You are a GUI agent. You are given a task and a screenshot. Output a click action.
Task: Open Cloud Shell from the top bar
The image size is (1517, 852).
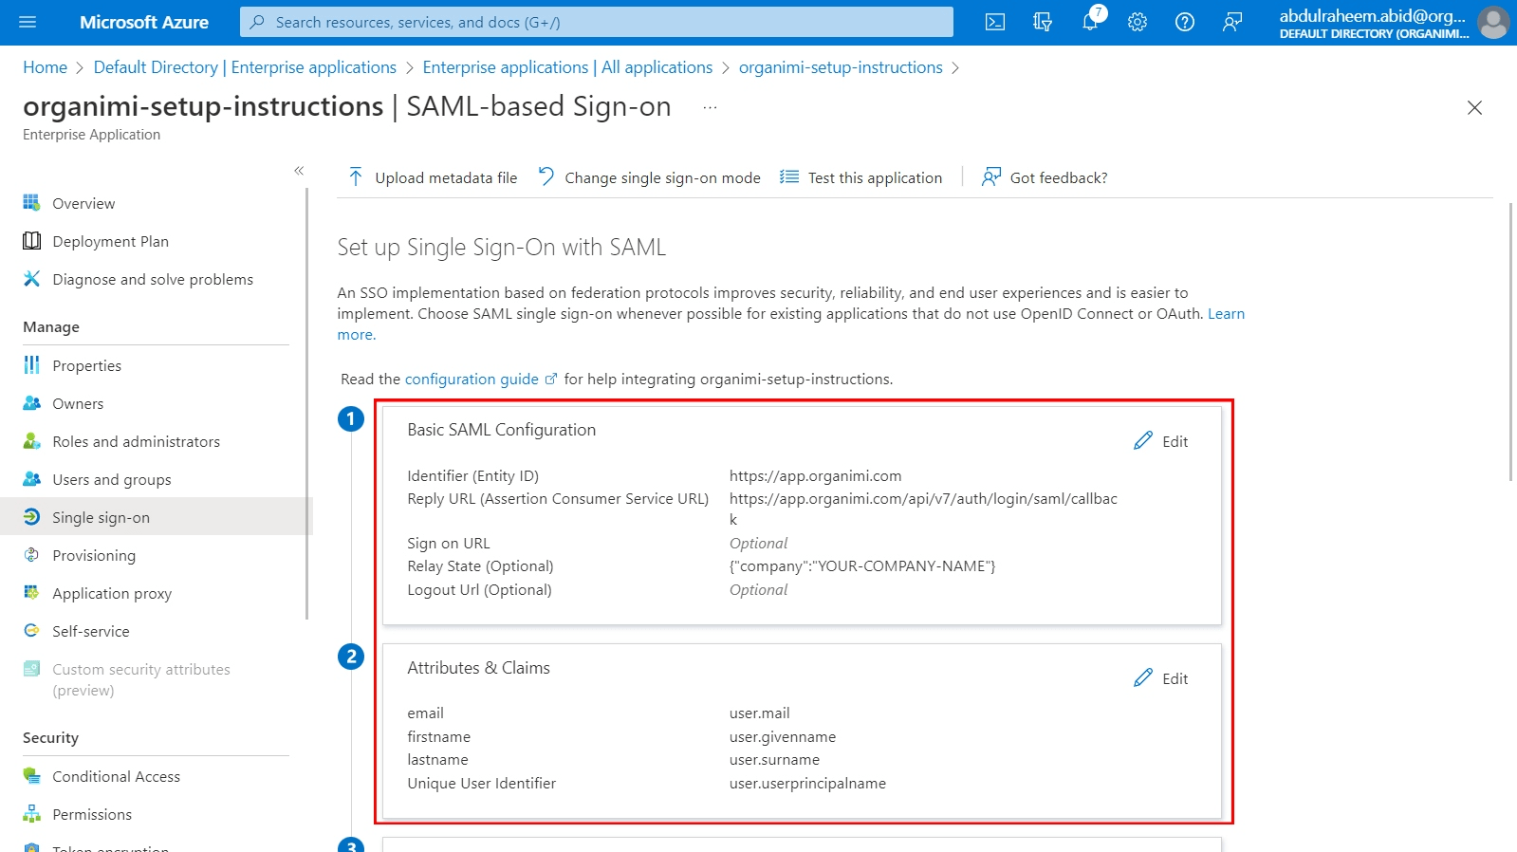point(995,22)
